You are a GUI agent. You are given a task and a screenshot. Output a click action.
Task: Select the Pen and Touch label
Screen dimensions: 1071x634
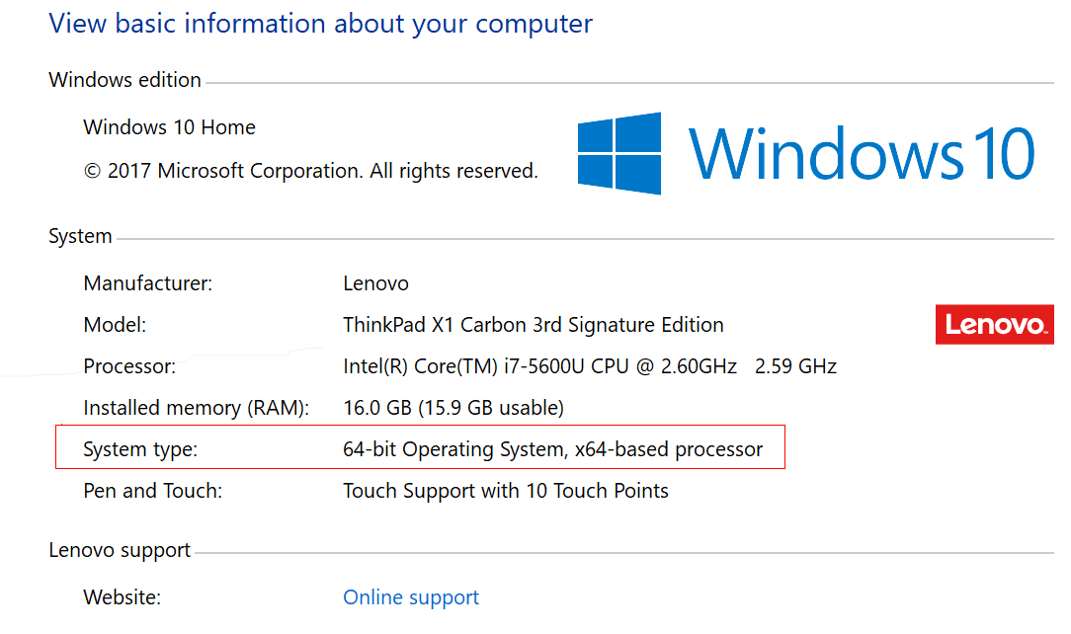153,491
